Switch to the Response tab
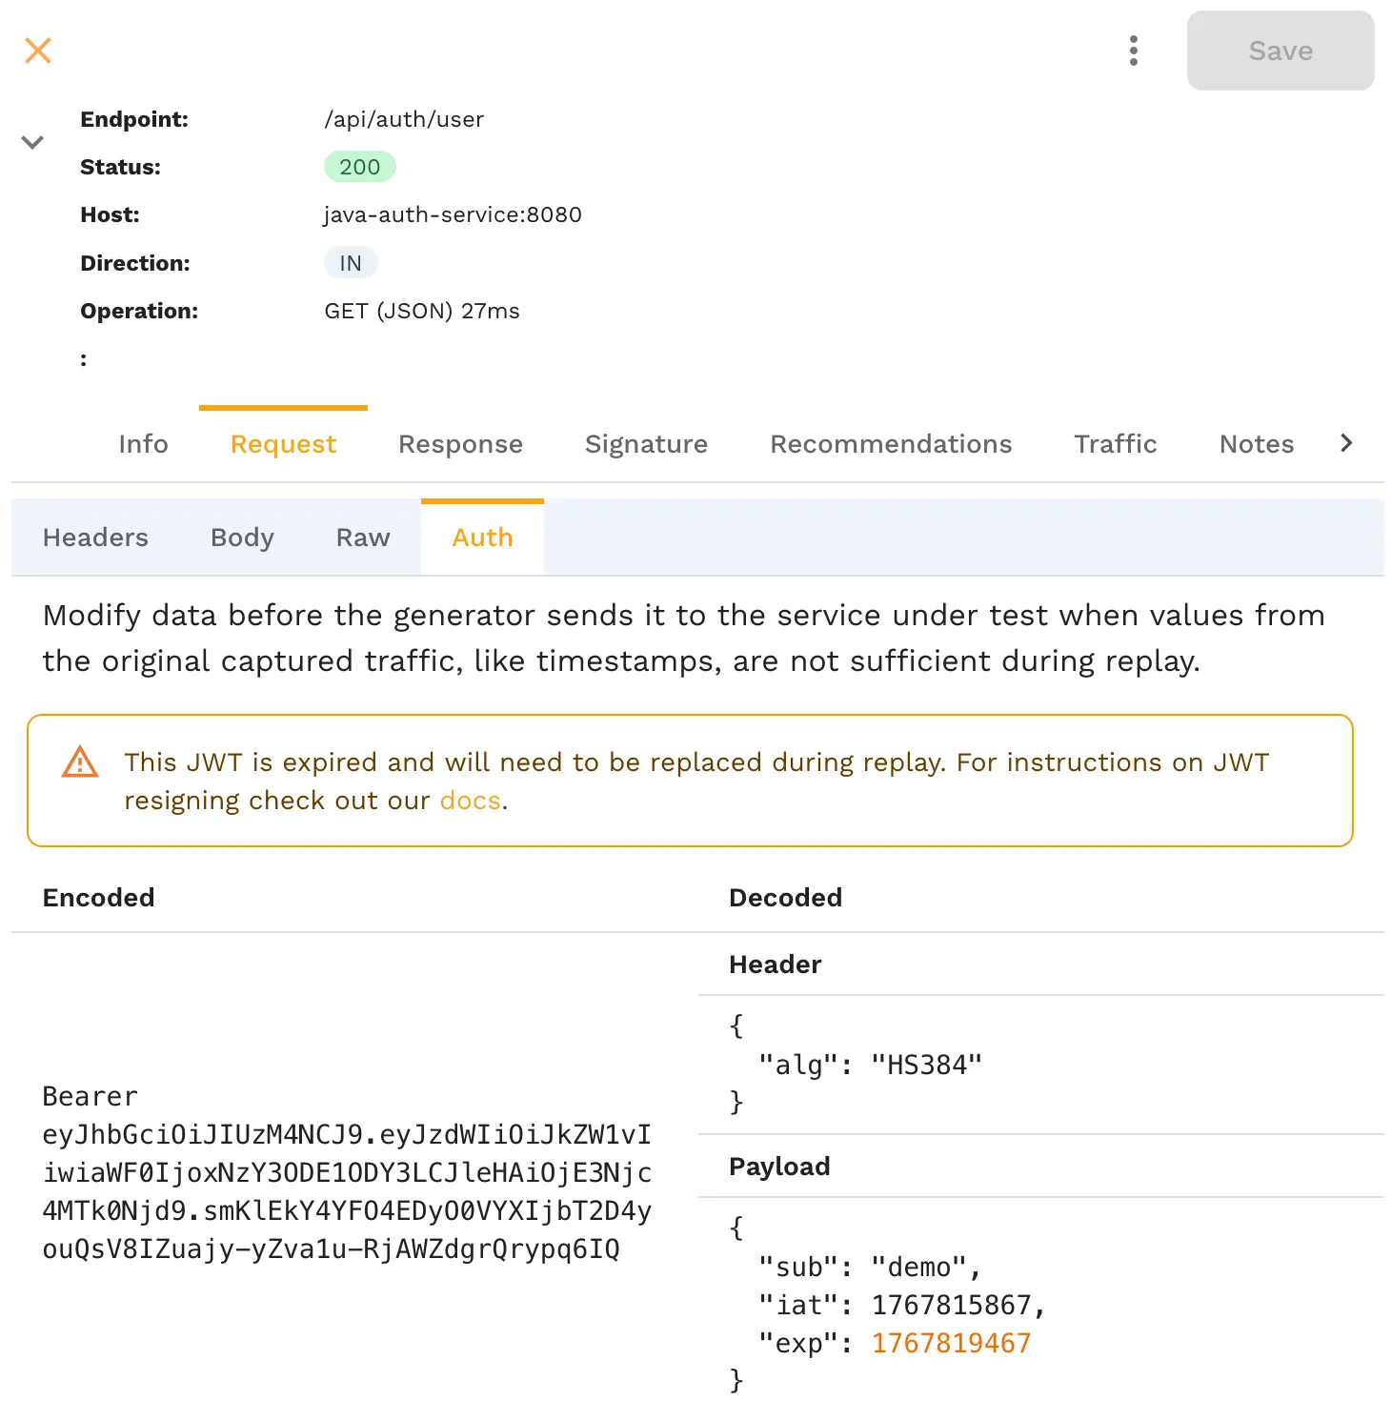 point(460,443)
